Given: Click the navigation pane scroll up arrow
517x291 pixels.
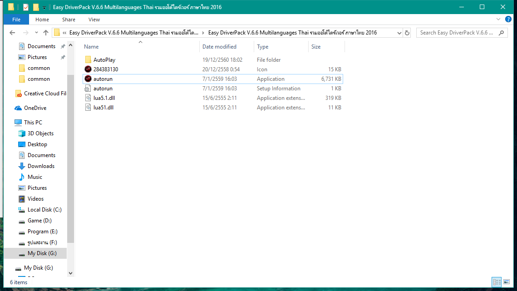Looking at the screenshot, I should pyautogui.click(x=70, y=45).
